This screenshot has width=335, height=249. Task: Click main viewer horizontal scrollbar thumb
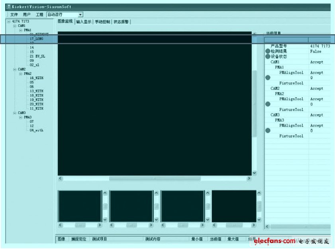click(x=155, y=179)
